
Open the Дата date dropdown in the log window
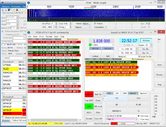point(17,17)
